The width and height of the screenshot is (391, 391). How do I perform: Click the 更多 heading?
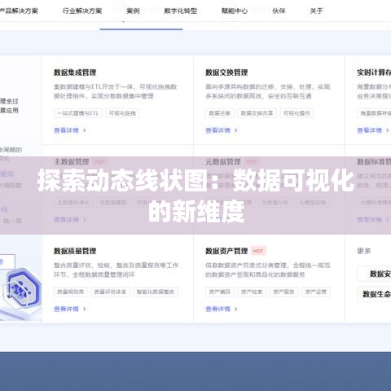(364, 251)
